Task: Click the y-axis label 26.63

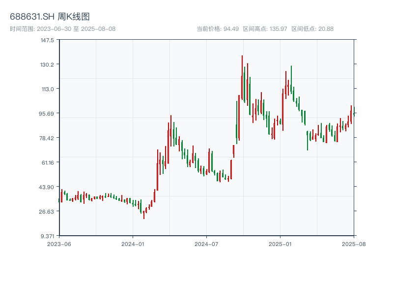Action: (x=46, y=212)
